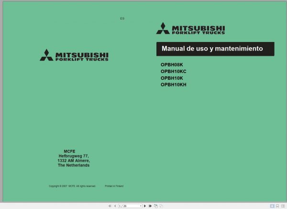Click the greyed go to next view icon

[x=161, y=206]
